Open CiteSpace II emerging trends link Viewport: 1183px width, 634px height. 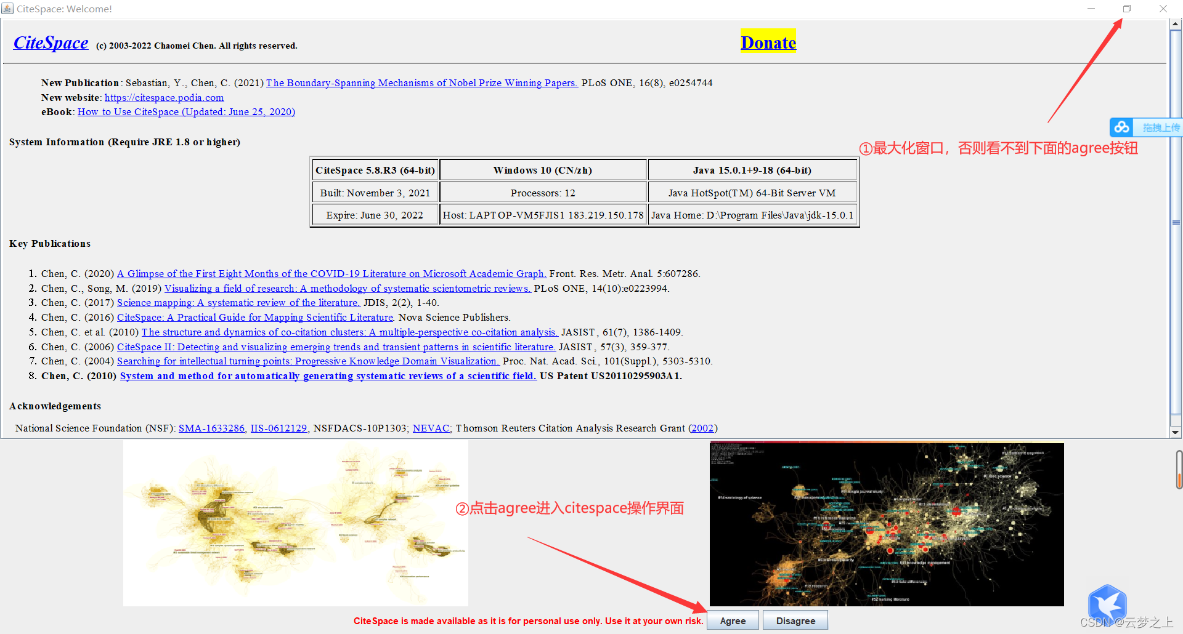[336, 347]
